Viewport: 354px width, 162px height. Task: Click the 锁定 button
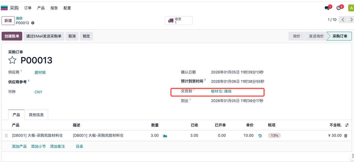pyautogui.click(x=86, y=36)
